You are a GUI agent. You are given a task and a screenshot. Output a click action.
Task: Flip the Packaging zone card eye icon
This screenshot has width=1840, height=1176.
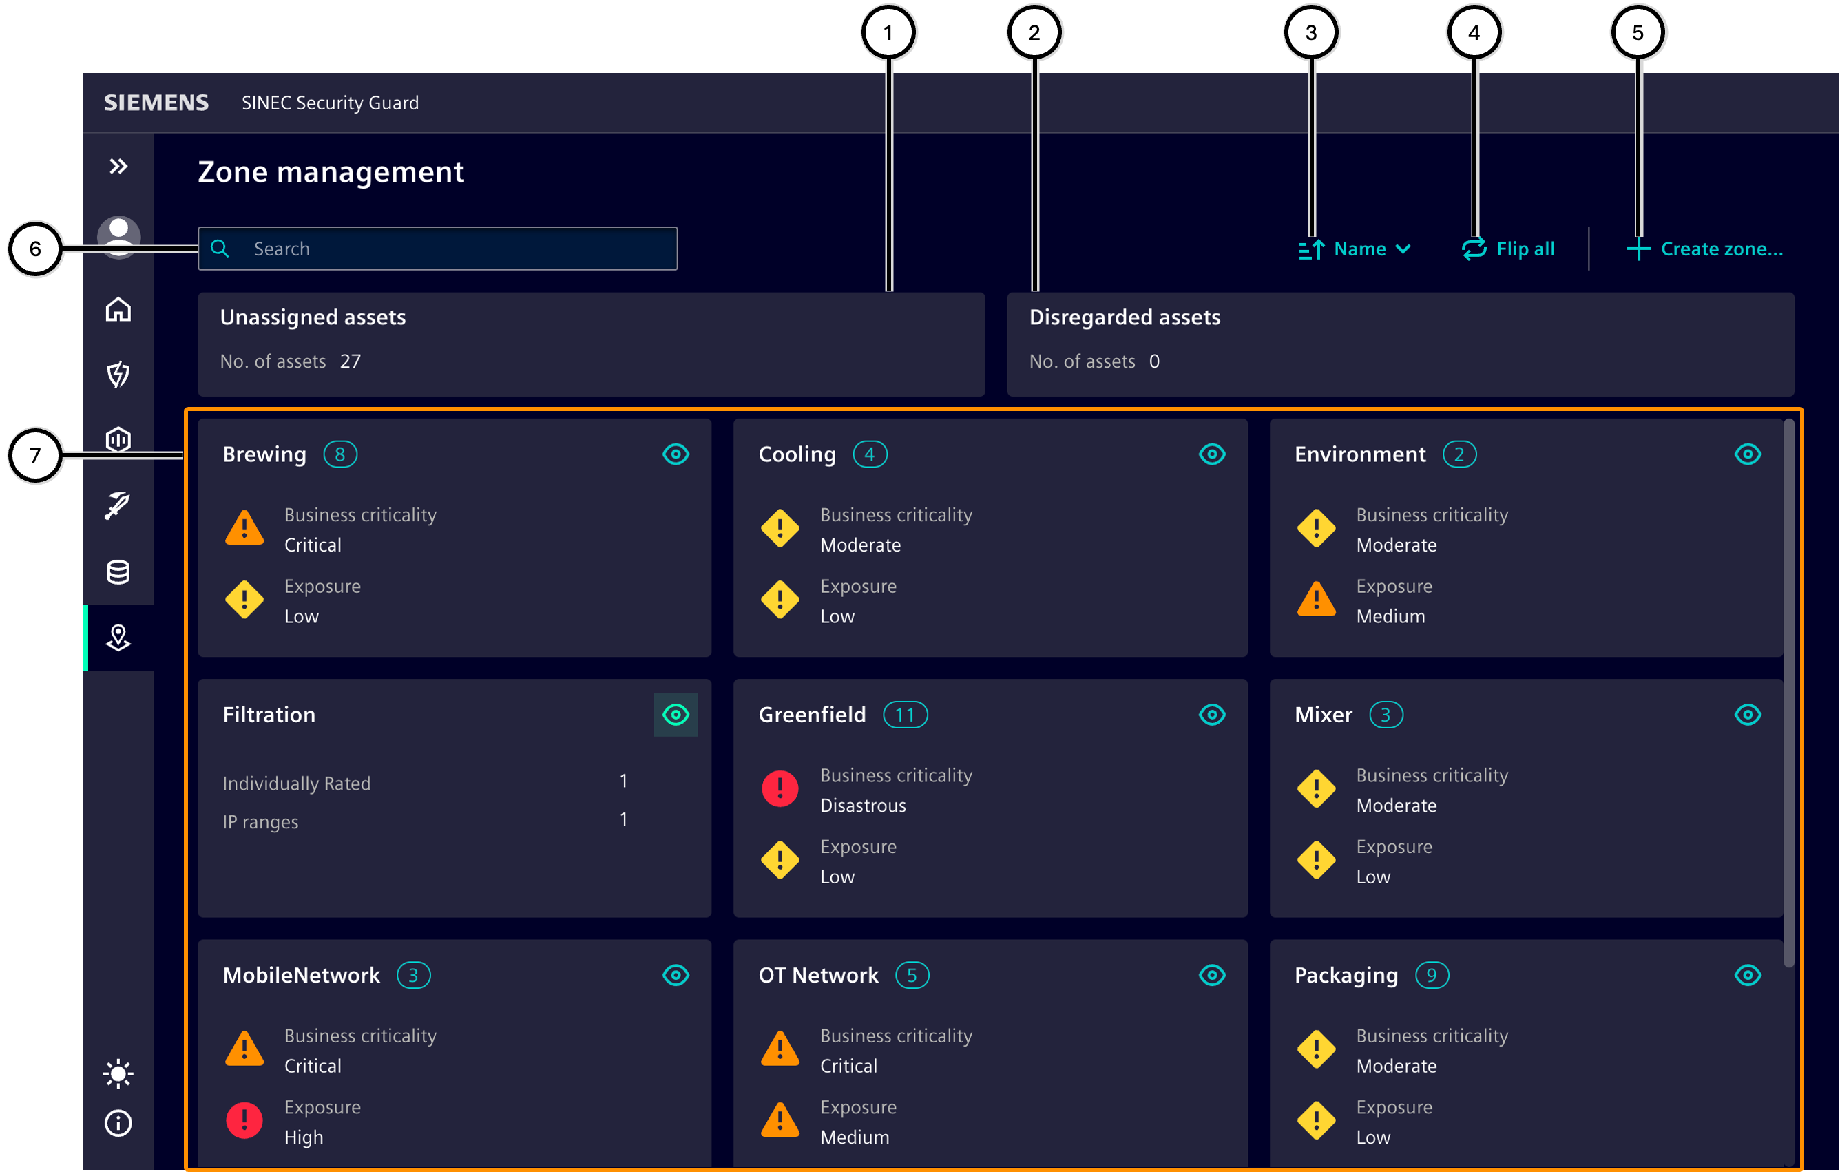coord(1748,975)
